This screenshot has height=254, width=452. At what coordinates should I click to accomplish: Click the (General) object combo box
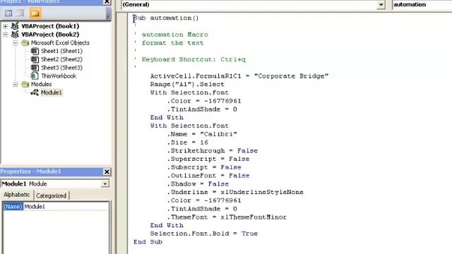[x=254, y=5]
